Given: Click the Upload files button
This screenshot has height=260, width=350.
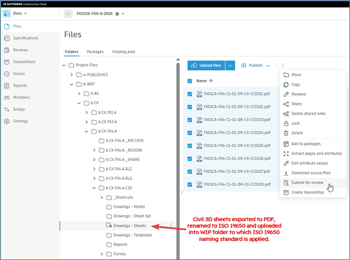Looking at the screenshot, I should [206, 65].
